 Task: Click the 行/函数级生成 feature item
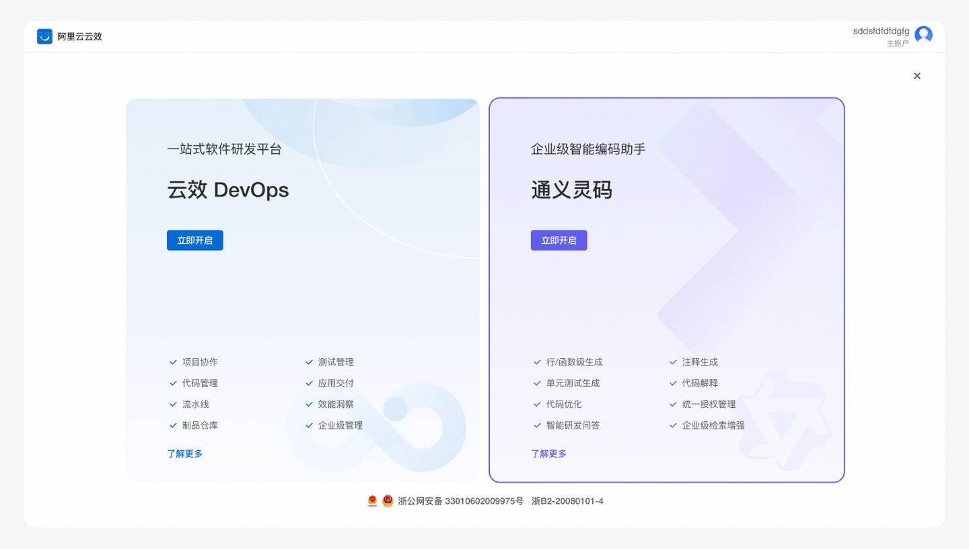pos(575,362)
